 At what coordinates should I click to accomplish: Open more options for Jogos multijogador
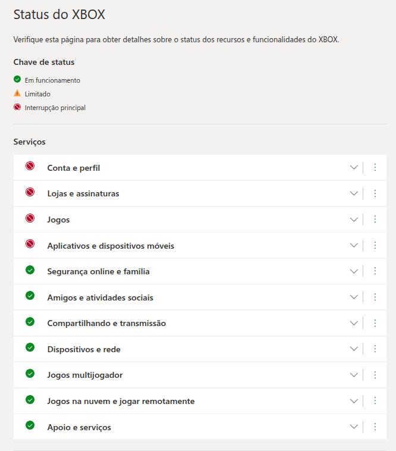[x=375, y=375]
